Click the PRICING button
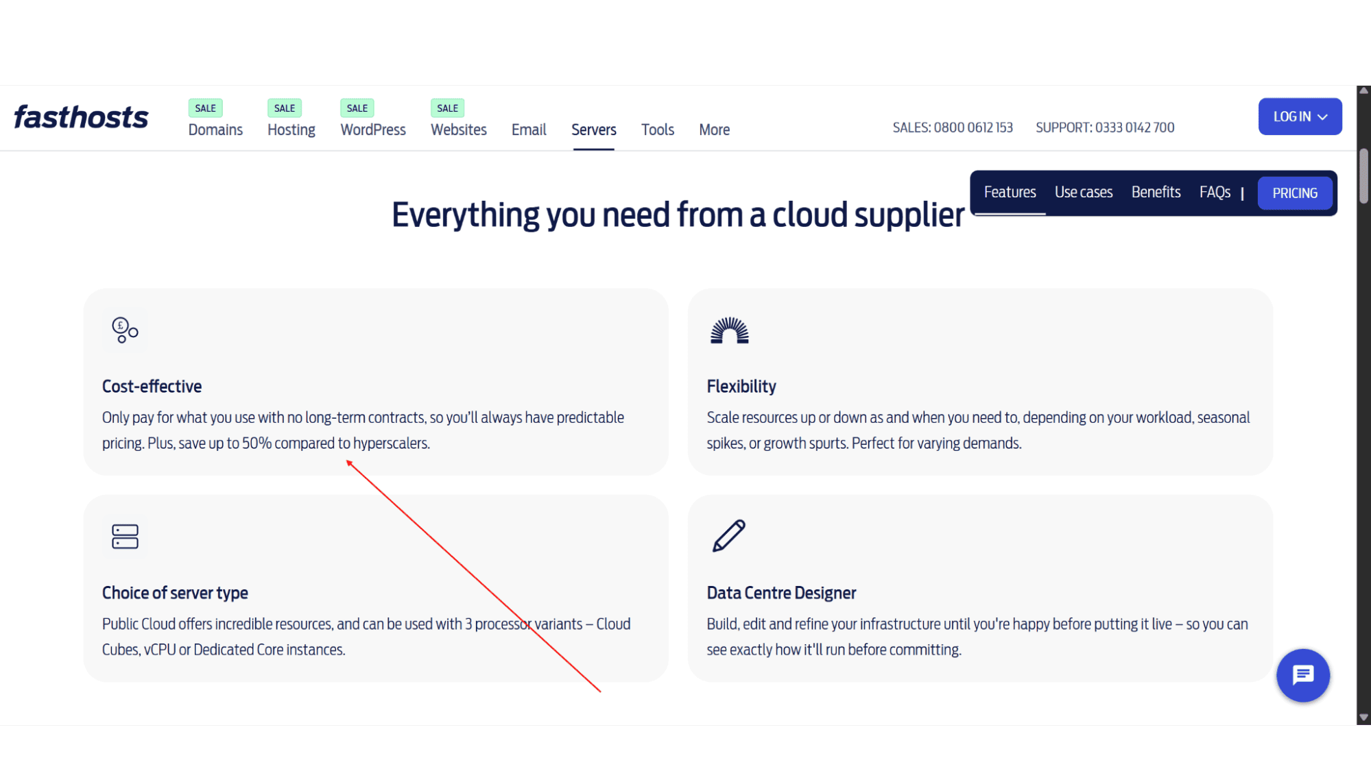The height and width of the screenshot is (771, 1371). 1295,193
